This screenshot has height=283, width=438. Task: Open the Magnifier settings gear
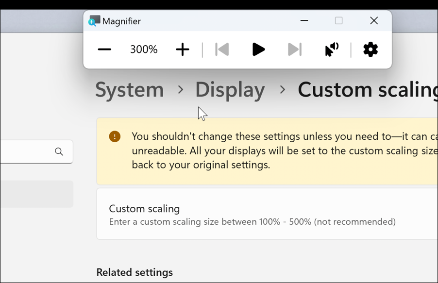(370, 49)
